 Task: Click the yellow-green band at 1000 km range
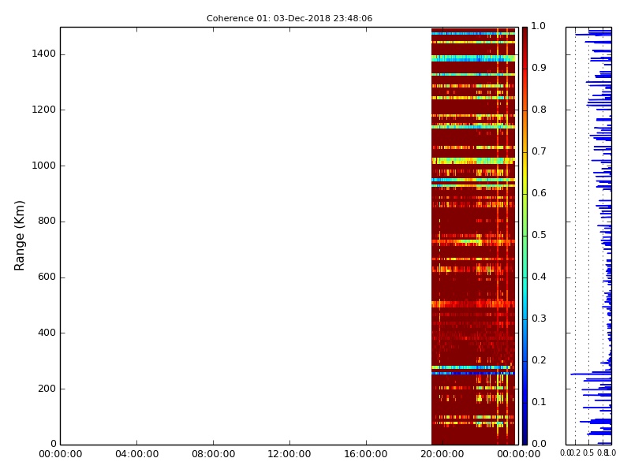click(x=472, y=161)
